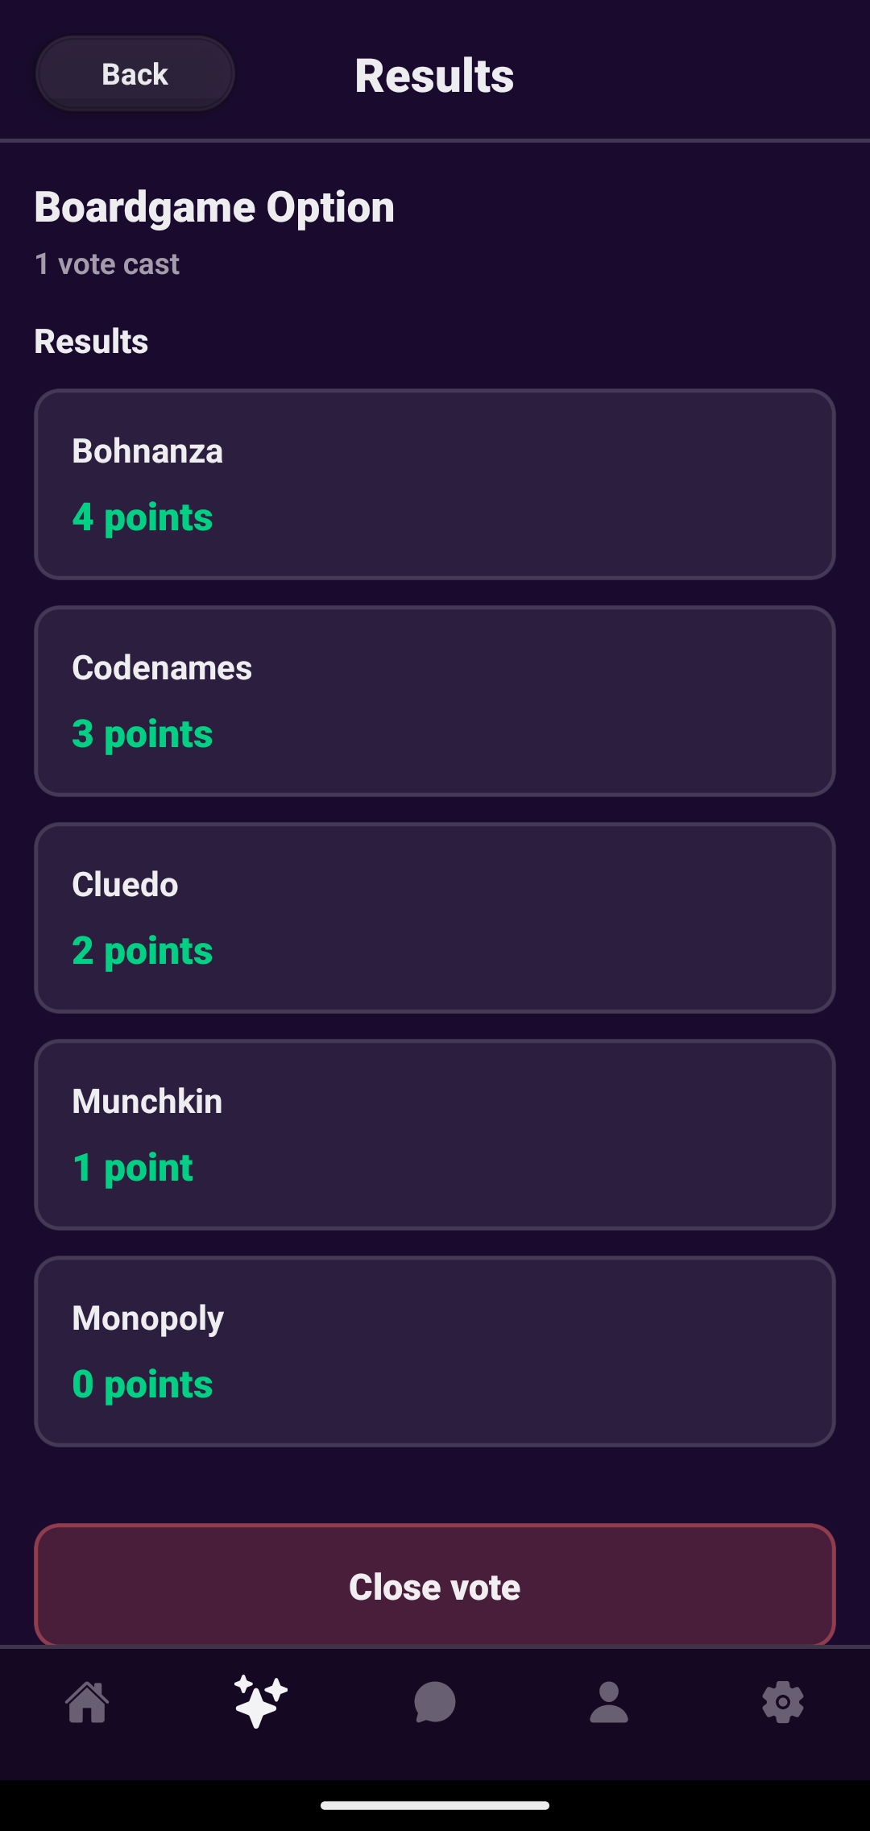
Task: Open the settings gear tab
Action: tap(783, 1702)
